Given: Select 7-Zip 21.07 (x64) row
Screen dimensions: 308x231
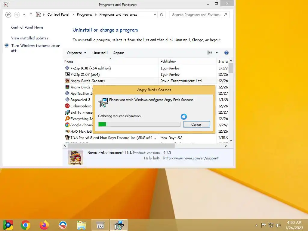Looking at the screenshot, I should [x=146, y=75].
